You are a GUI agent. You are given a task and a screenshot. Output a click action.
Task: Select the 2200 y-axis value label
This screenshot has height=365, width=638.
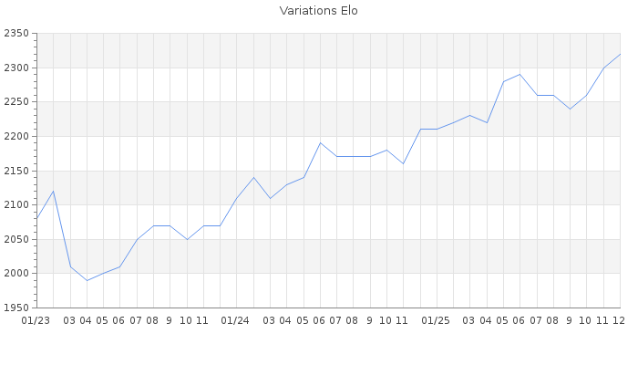pos(16,136)
